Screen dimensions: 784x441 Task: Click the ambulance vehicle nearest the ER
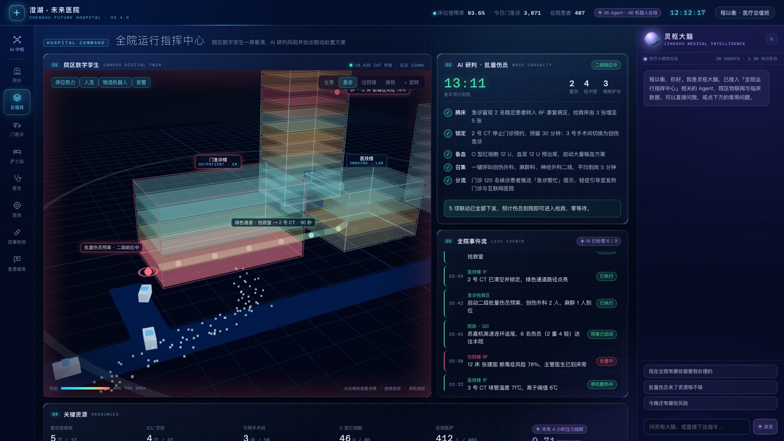click(145, 293)
